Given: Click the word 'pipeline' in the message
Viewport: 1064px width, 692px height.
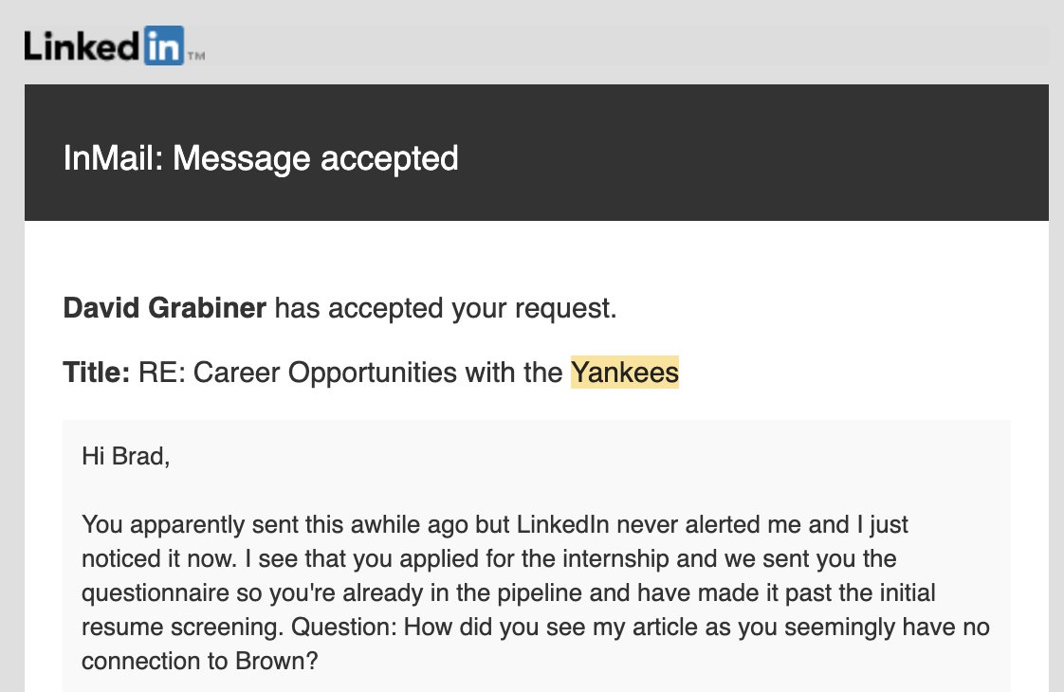Looking at the screenshot, I should (540, 593).
